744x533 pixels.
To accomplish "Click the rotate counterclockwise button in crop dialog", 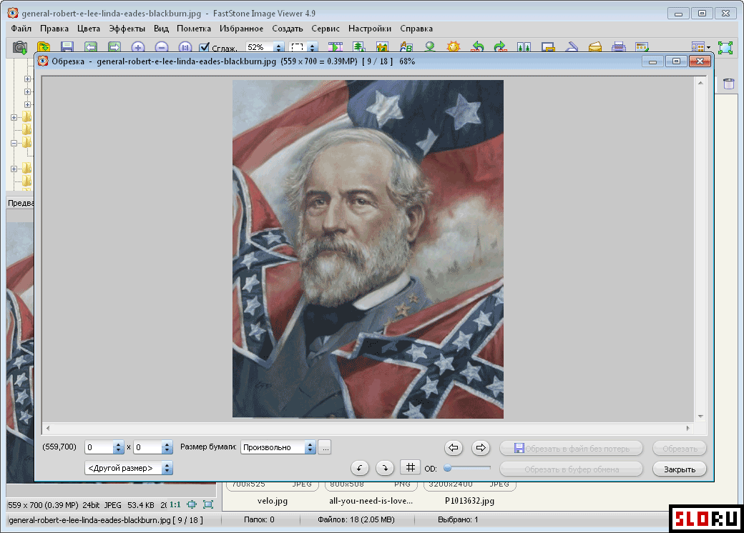I will click(360, 468).
